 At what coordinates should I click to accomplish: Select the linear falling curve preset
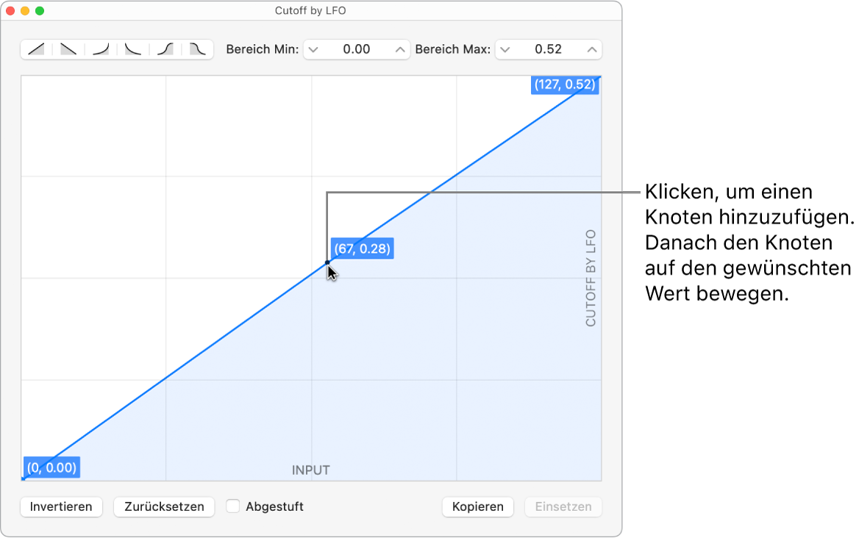[x=68, y=49]
